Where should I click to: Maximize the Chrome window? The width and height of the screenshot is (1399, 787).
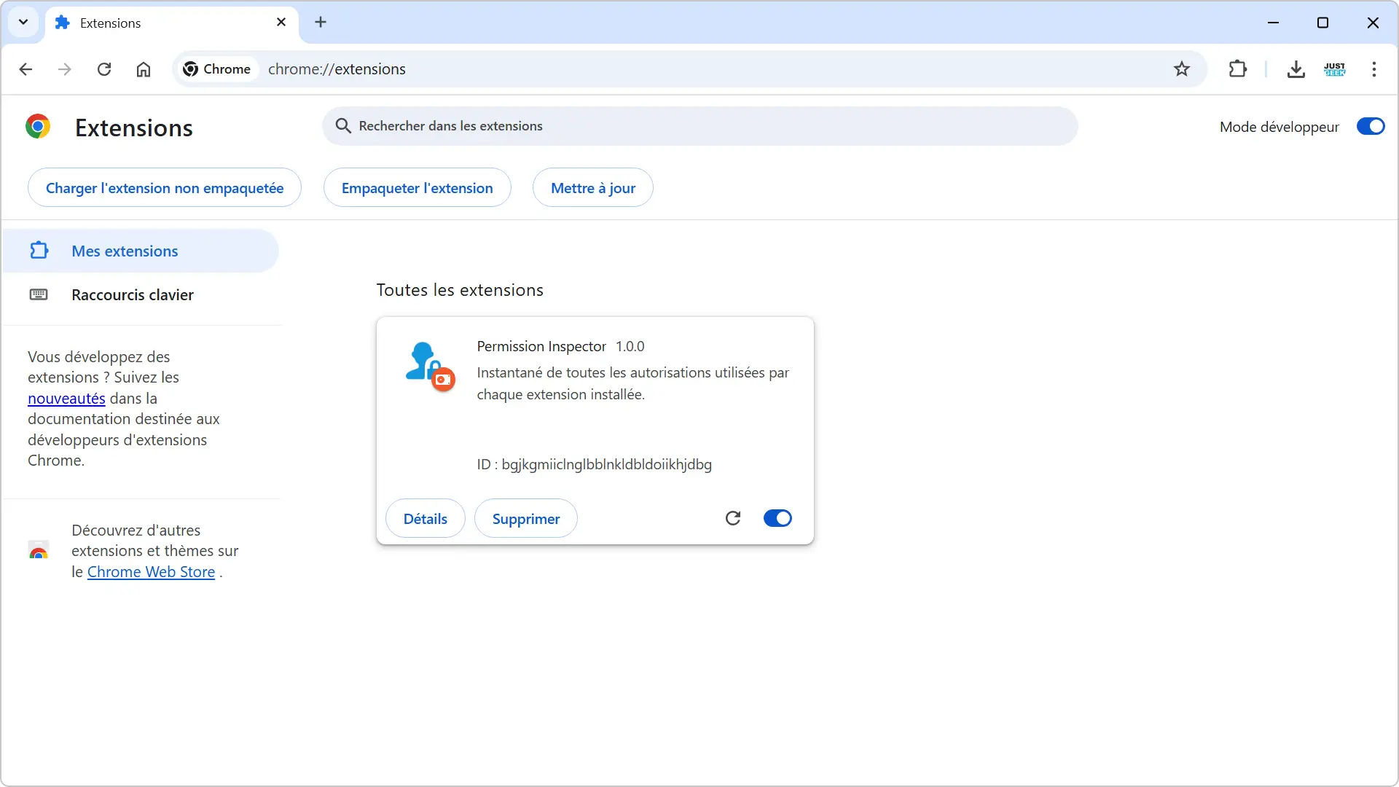[x=1322, y=23]
